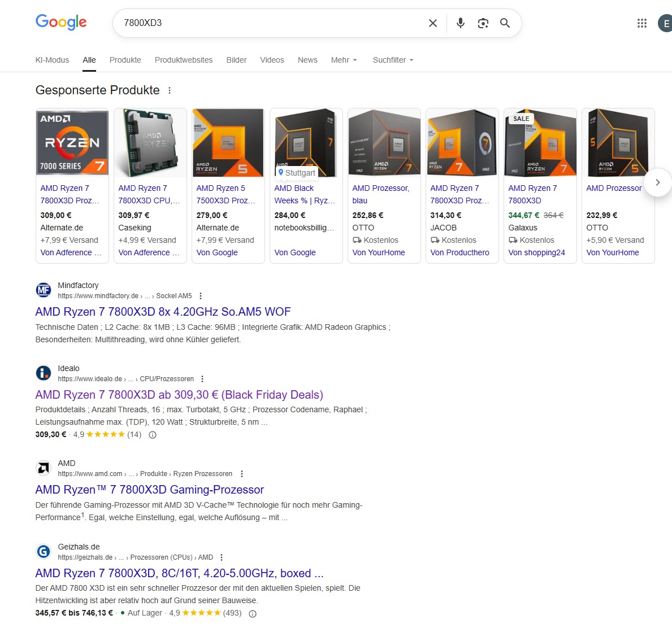Open the AMD Ryzen 7 7800X3D Gaming-Prozessor link
Viewport: 672px width, 628px height.
tap(149, 489)
